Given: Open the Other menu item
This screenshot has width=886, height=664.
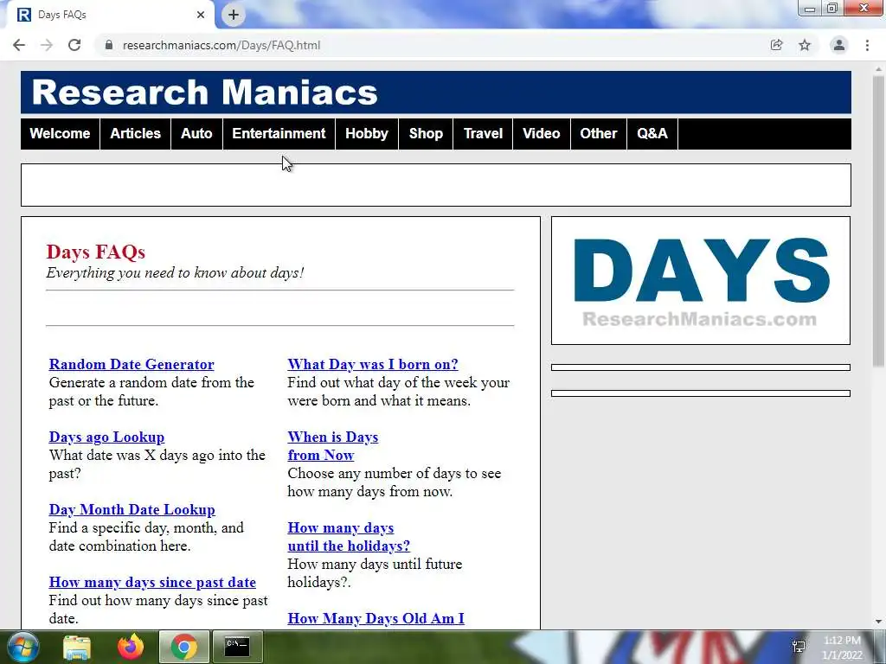Looking at the screenshot, I should click(x=599, y=134).
